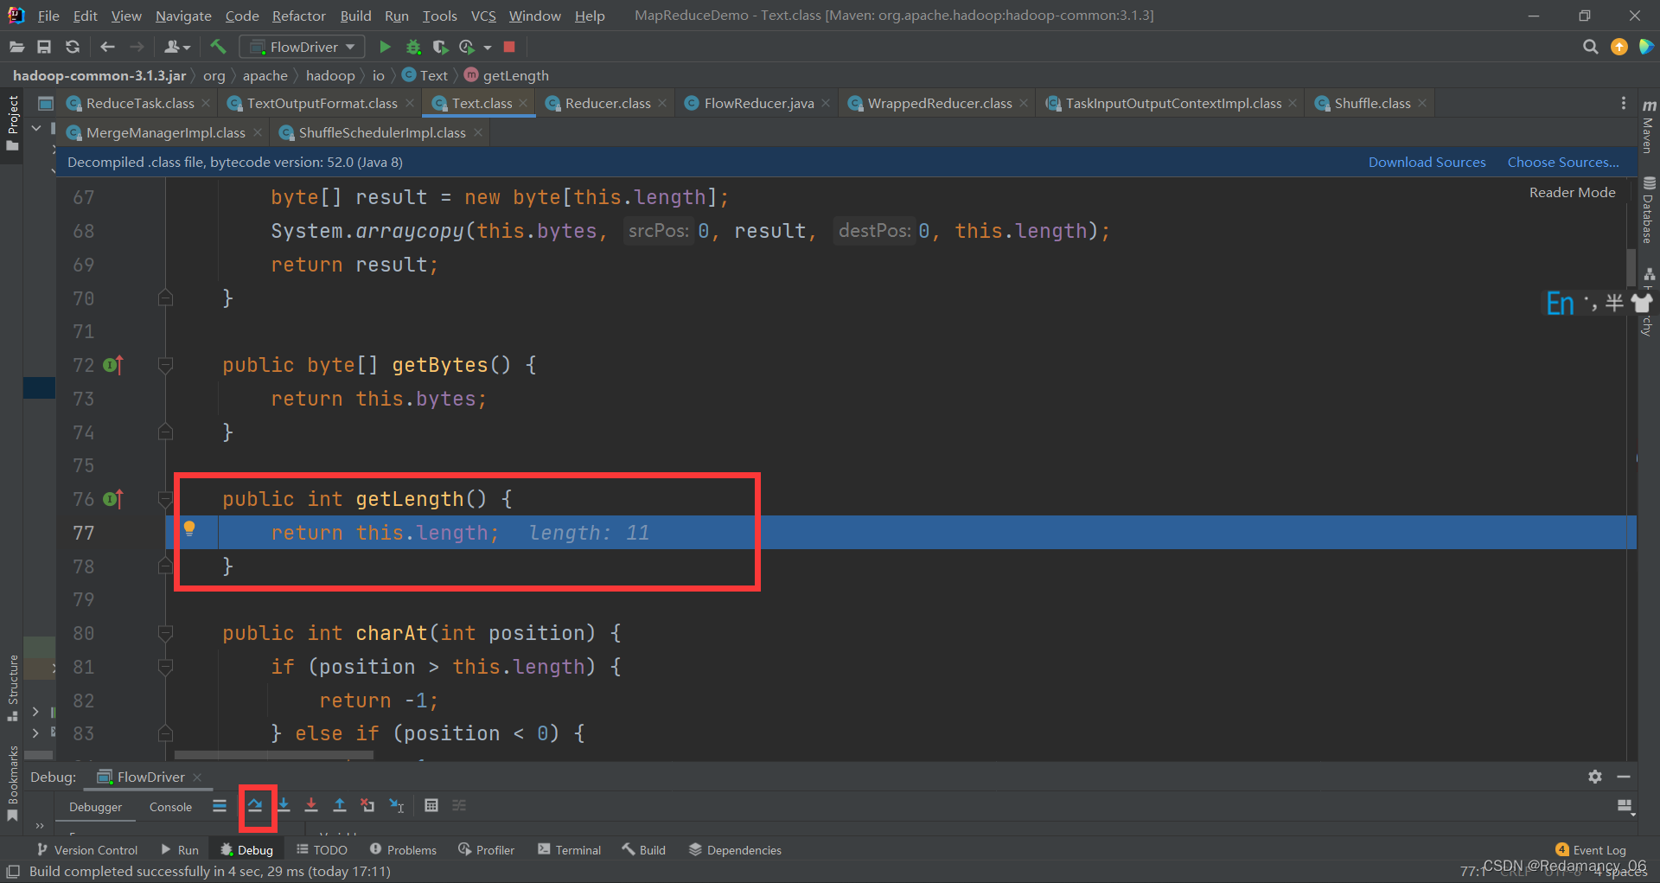Screen dimensions: 1660x883
Task: Open Debug panel settings gear
Action: click(1595, 777)
